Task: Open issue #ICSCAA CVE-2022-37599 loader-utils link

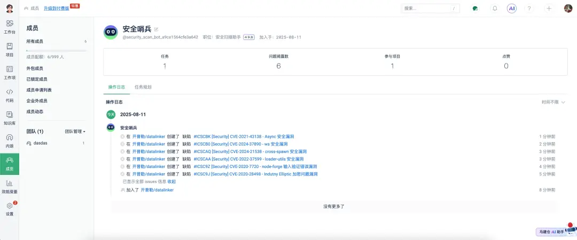Action: (x=248, y=159)
